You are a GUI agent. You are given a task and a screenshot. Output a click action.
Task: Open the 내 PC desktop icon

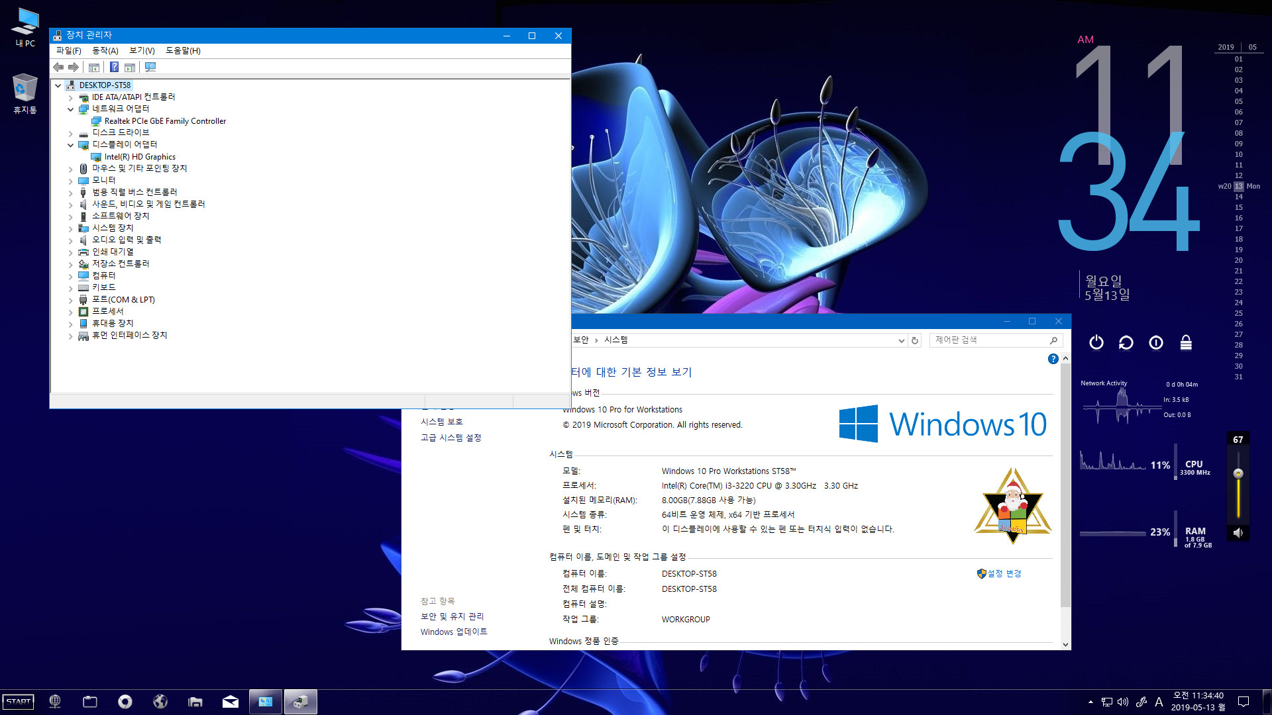pos(25,28)
